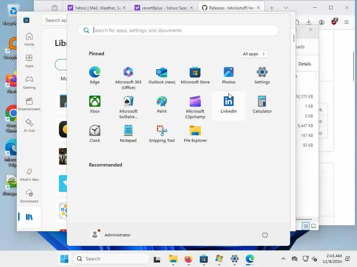Switch Explorer to details view
The image size is (357, 267).
tap(306, 226)
